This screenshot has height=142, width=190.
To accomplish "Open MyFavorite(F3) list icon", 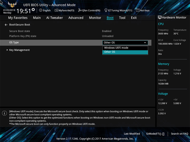I will [x=56, y=10].
